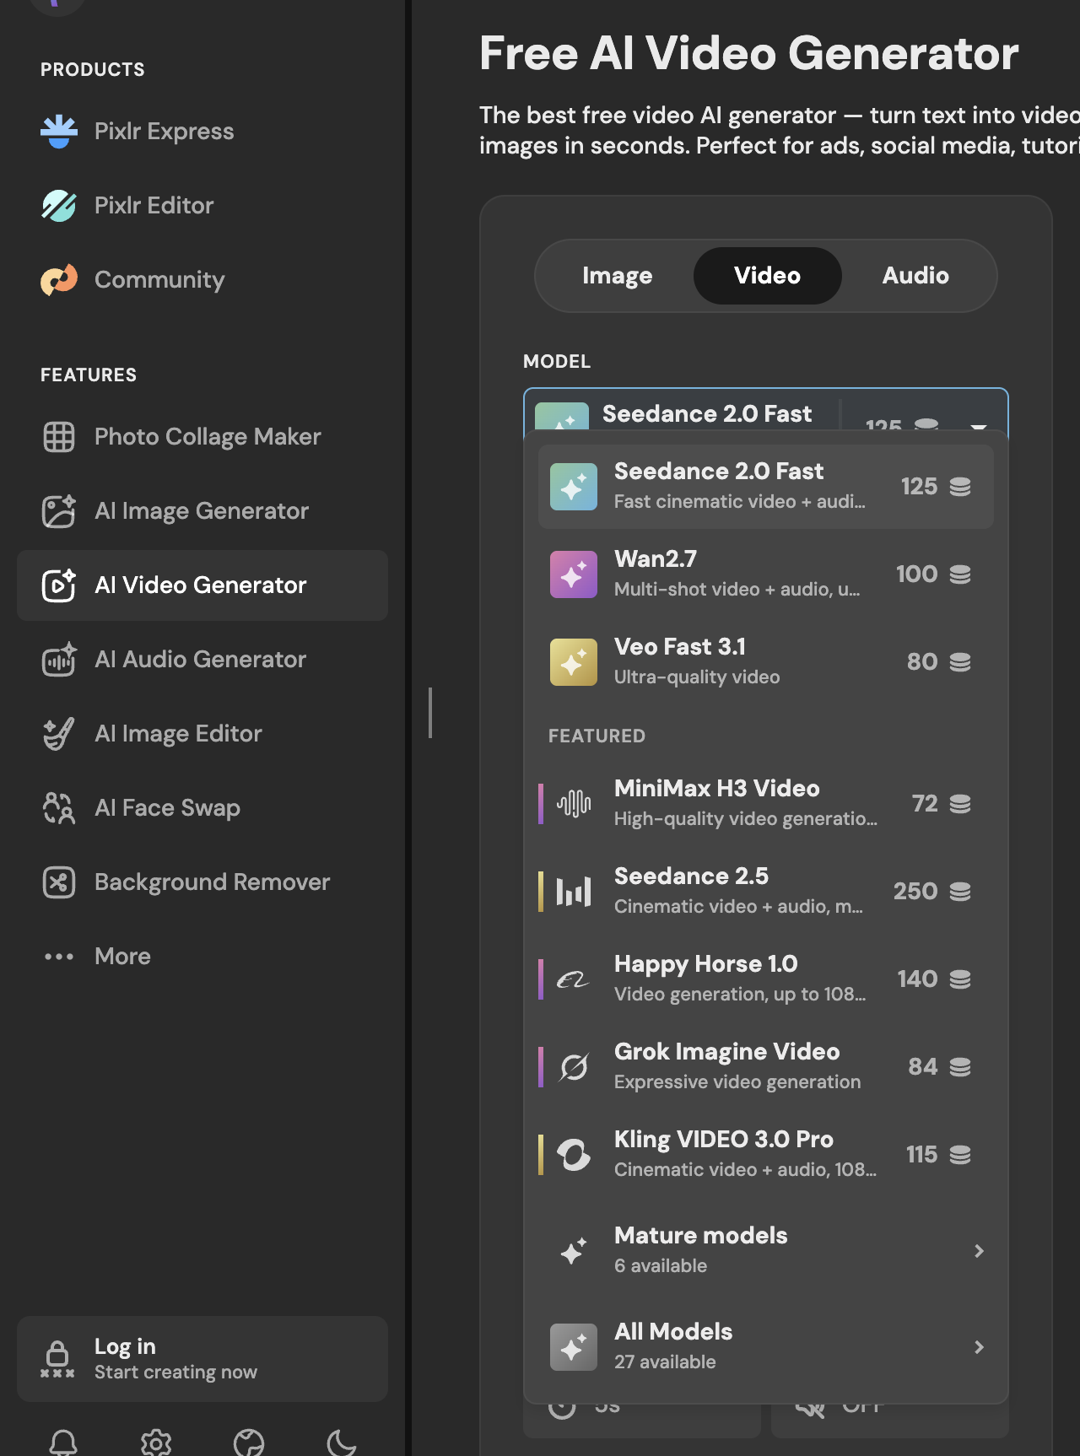Toggle dark mode with moon icon
Screen dimensions: 1080x1456
pos(342,1443)
